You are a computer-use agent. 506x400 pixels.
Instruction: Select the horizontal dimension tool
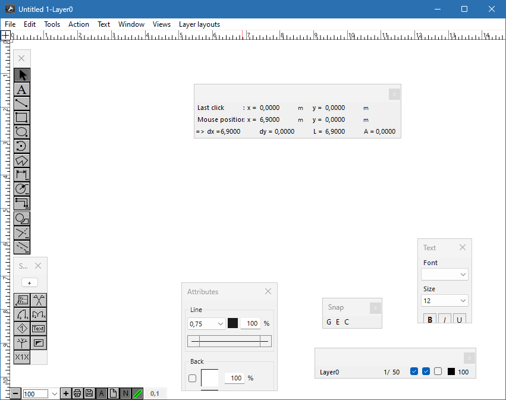pyautogui.click(x=21, y=175)
